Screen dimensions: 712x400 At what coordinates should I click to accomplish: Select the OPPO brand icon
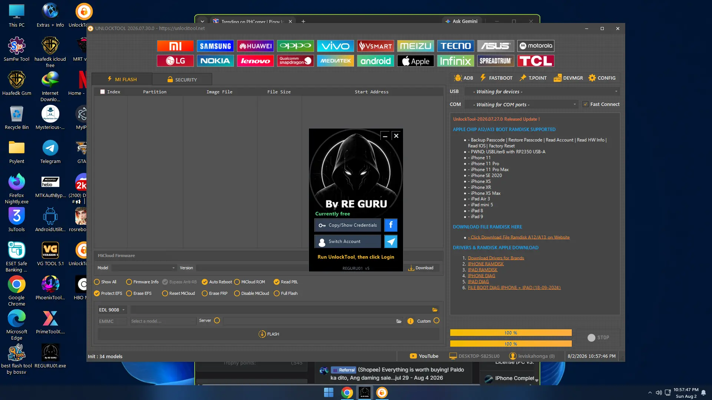point(295,46)
